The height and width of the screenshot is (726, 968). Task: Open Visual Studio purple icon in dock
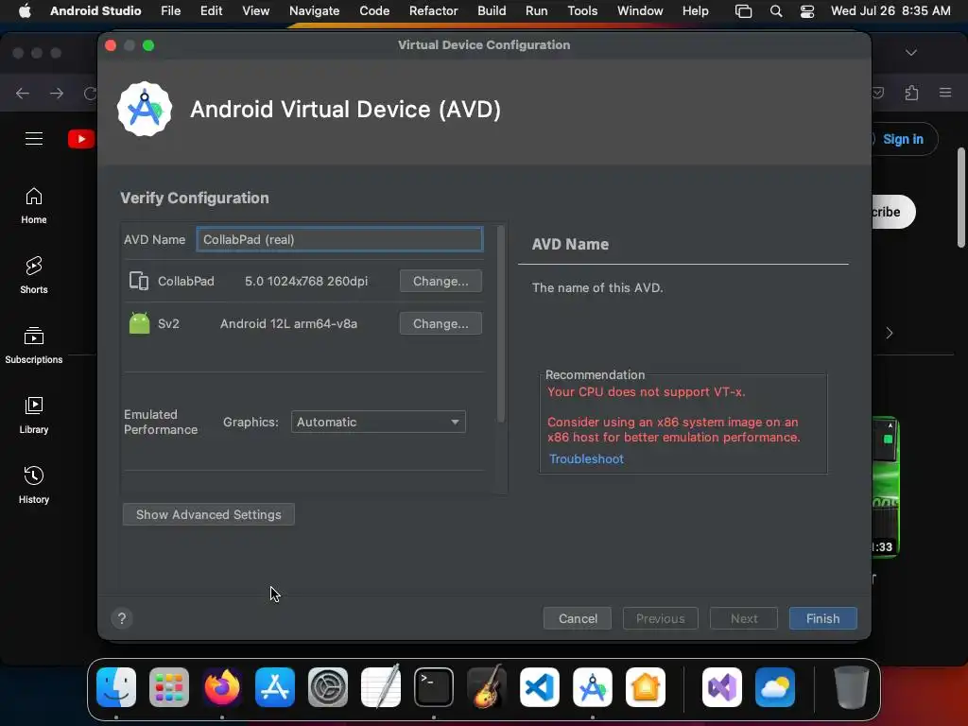(x=722, y=687)
